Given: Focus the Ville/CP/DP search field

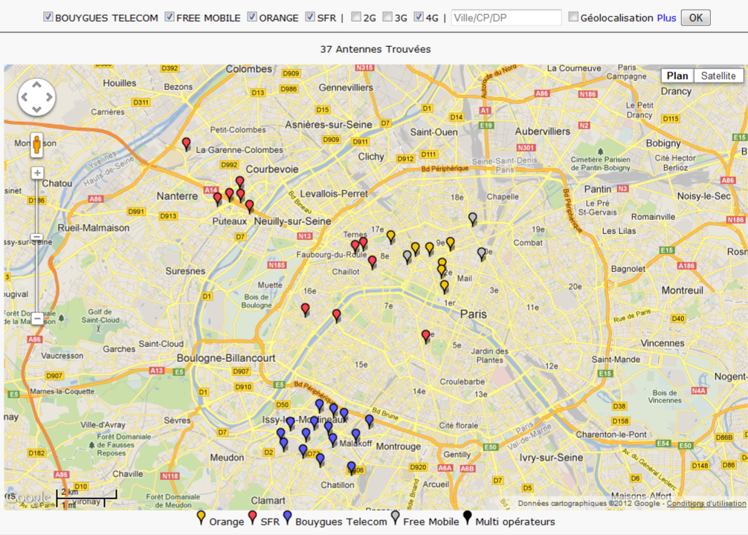Looking at the screenshot, I should coord(506,18).
